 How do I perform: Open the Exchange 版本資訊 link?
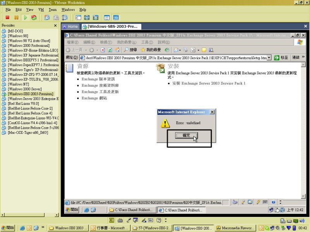click(98, 79)
